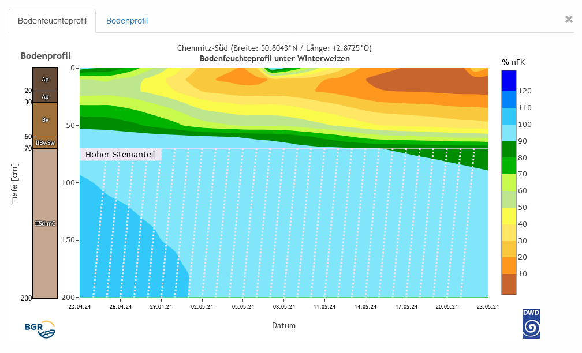582x353 pixels.
Task: Click the % nFK legend heading
Action: coord(513,62)
